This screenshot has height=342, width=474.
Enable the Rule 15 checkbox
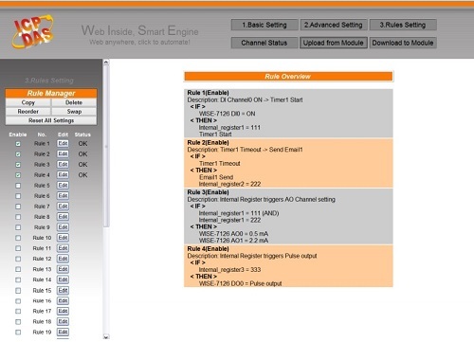(18, 290)
